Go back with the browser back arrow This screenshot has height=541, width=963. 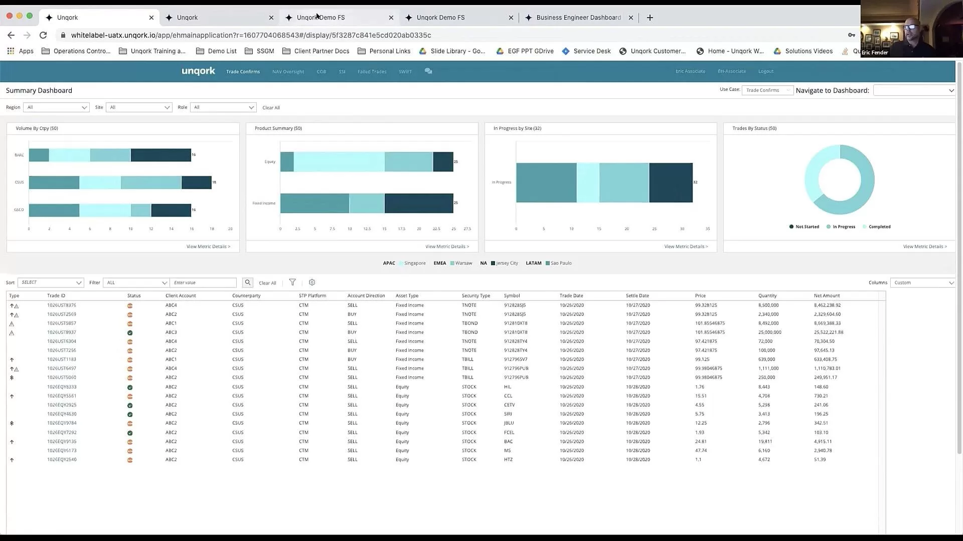pos(11,35)
